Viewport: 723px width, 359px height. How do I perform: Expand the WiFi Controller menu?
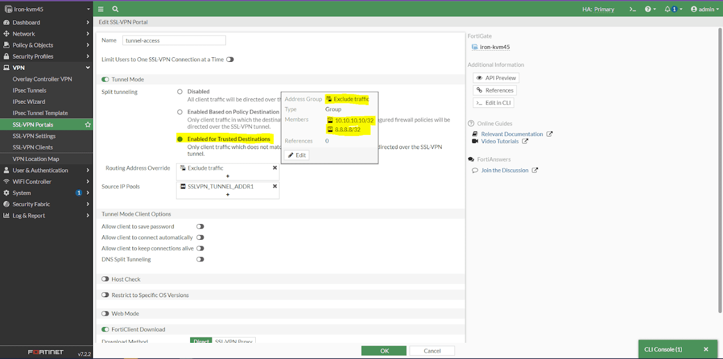47,182
